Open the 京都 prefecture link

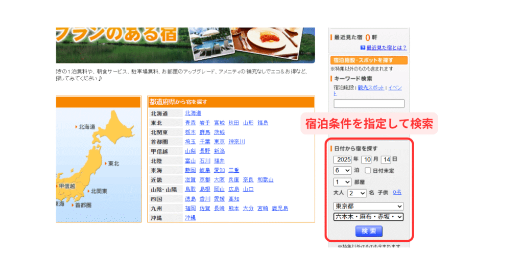point(205,180)
